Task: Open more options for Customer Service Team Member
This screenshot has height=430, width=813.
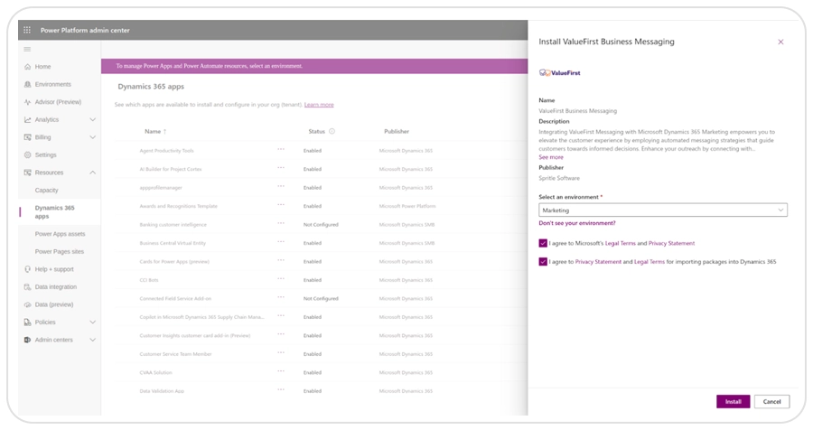Action: click(281, 352)
